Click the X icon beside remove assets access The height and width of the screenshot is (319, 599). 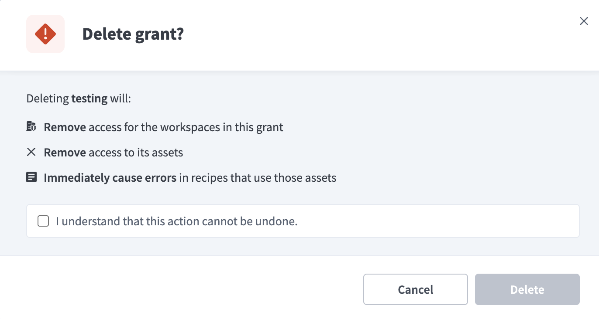pyautogui.click(x=31, y=152)
